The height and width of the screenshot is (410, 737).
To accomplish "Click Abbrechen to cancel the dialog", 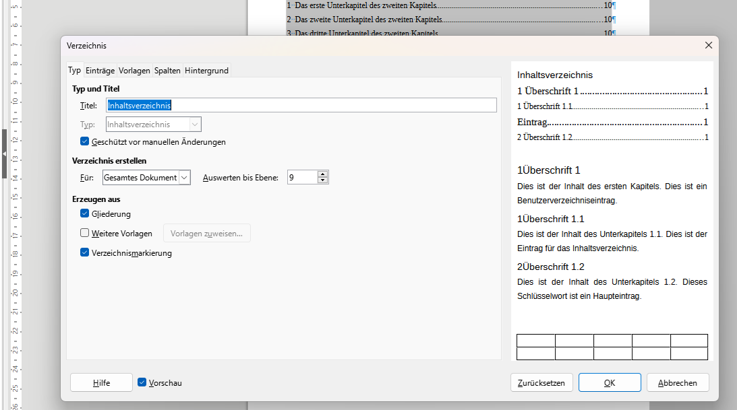I will click(678, 383).
